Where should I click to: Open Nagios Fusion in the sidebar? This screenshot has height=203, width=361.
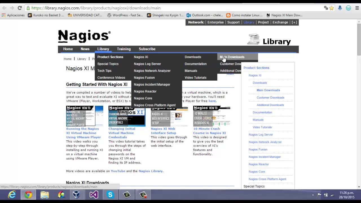258,149
